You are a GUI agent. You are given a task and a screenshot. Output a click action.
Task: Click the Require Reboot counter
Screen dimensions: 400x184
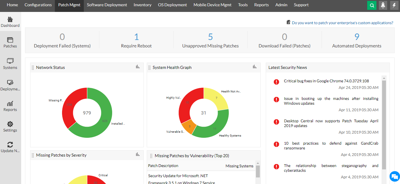point(136,40)
